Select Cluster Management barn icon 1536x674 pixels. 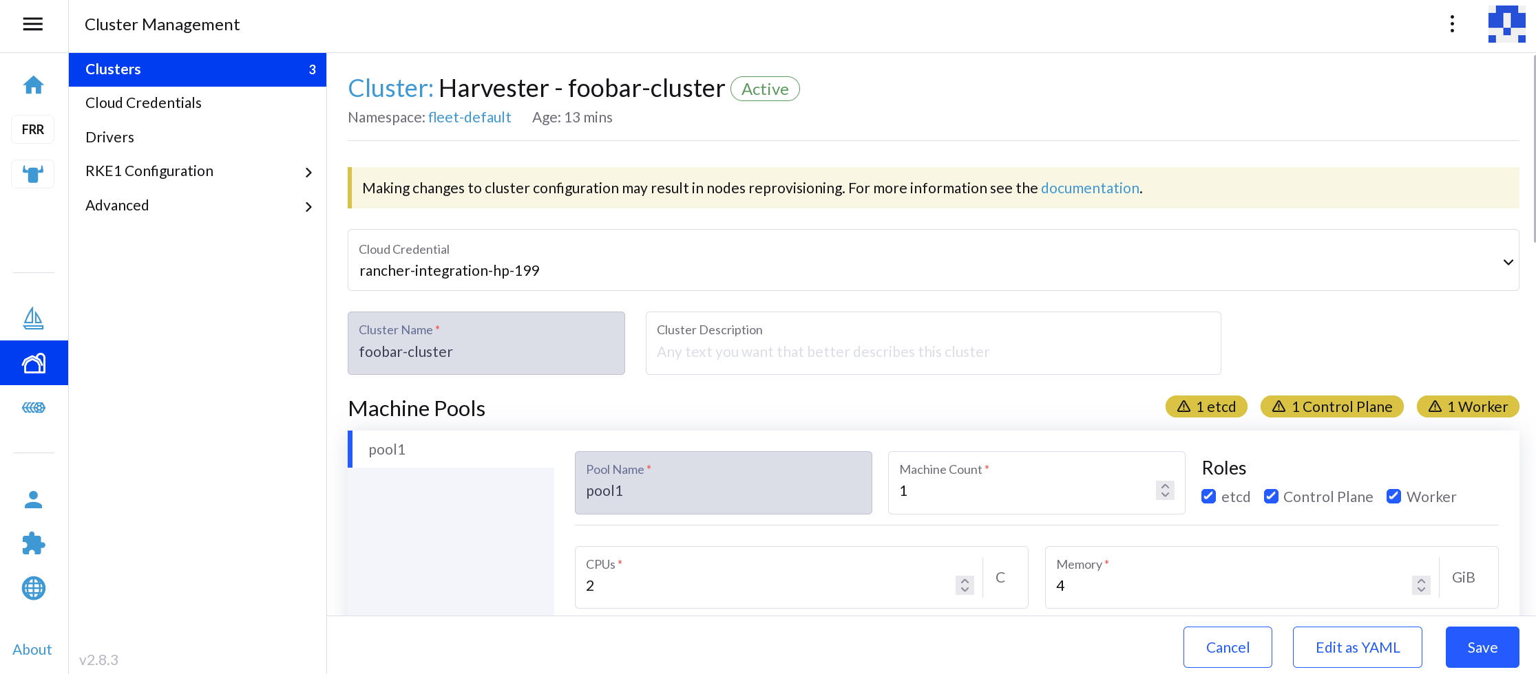(34, 362)
